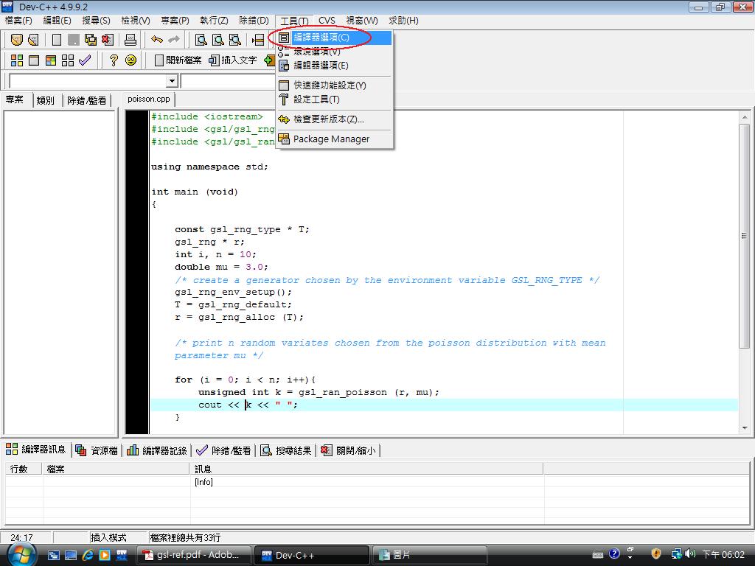Click the Find magnifier toolbar icon
Image resolution: width=755 pixels, height=566 pixels.
tap(201, 40)
